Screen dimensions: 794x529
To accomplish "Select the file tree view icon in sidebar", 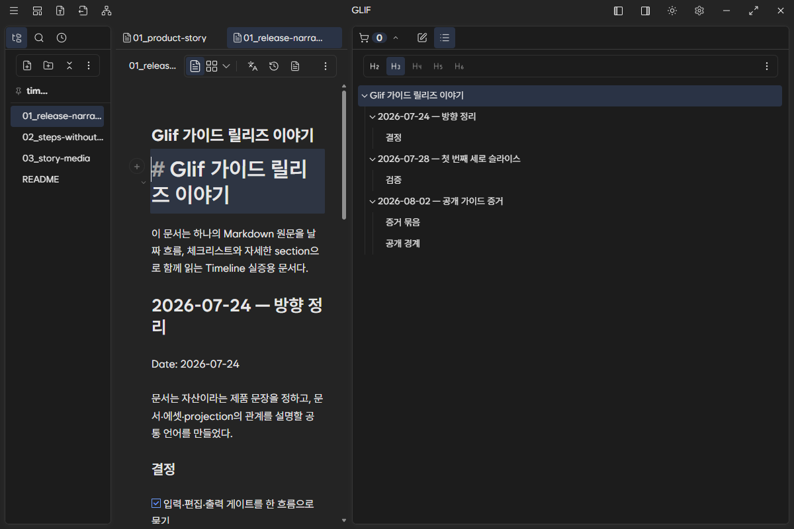I will click(17, 38).
